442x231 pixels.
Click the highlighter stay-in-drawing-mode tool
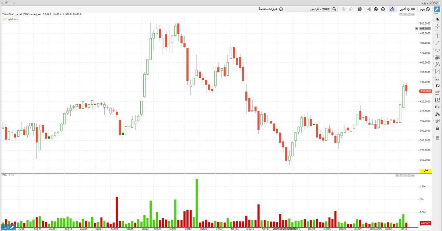[x=437, y=114]
